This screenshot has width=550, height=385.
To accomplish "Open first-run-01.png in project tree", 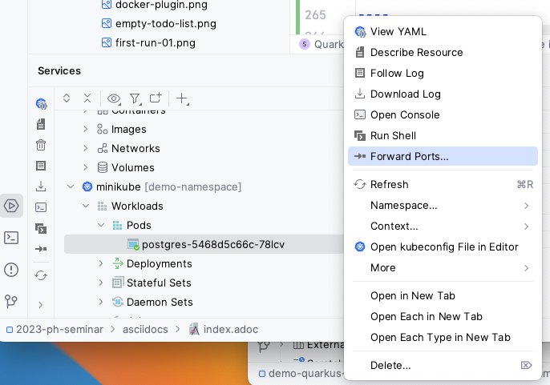I will [148, 42].
